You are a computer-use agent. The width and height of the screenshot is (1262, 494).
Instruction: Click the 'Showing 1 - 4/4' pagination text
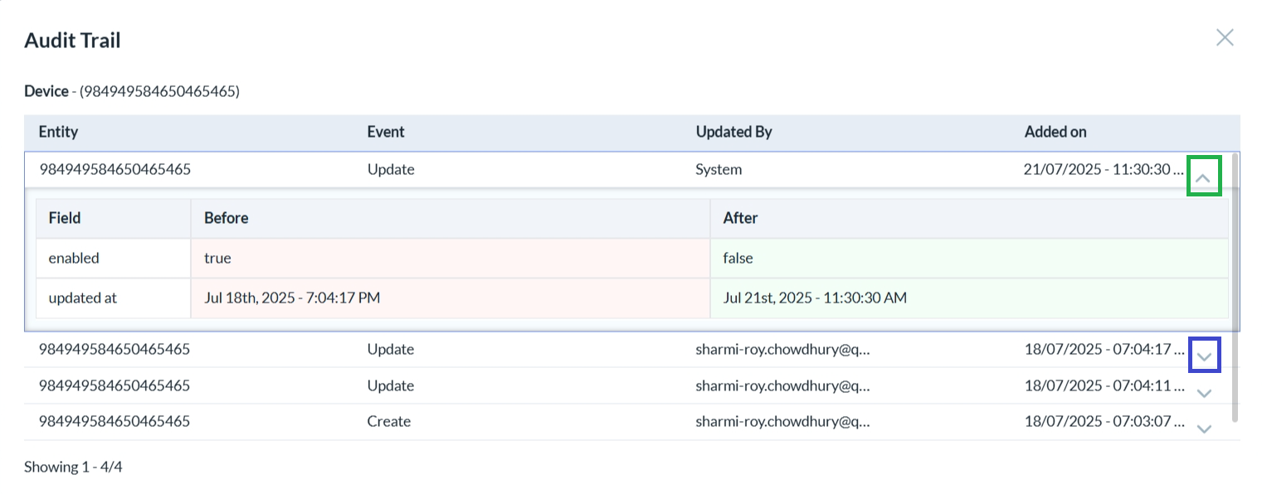[73, 467]
